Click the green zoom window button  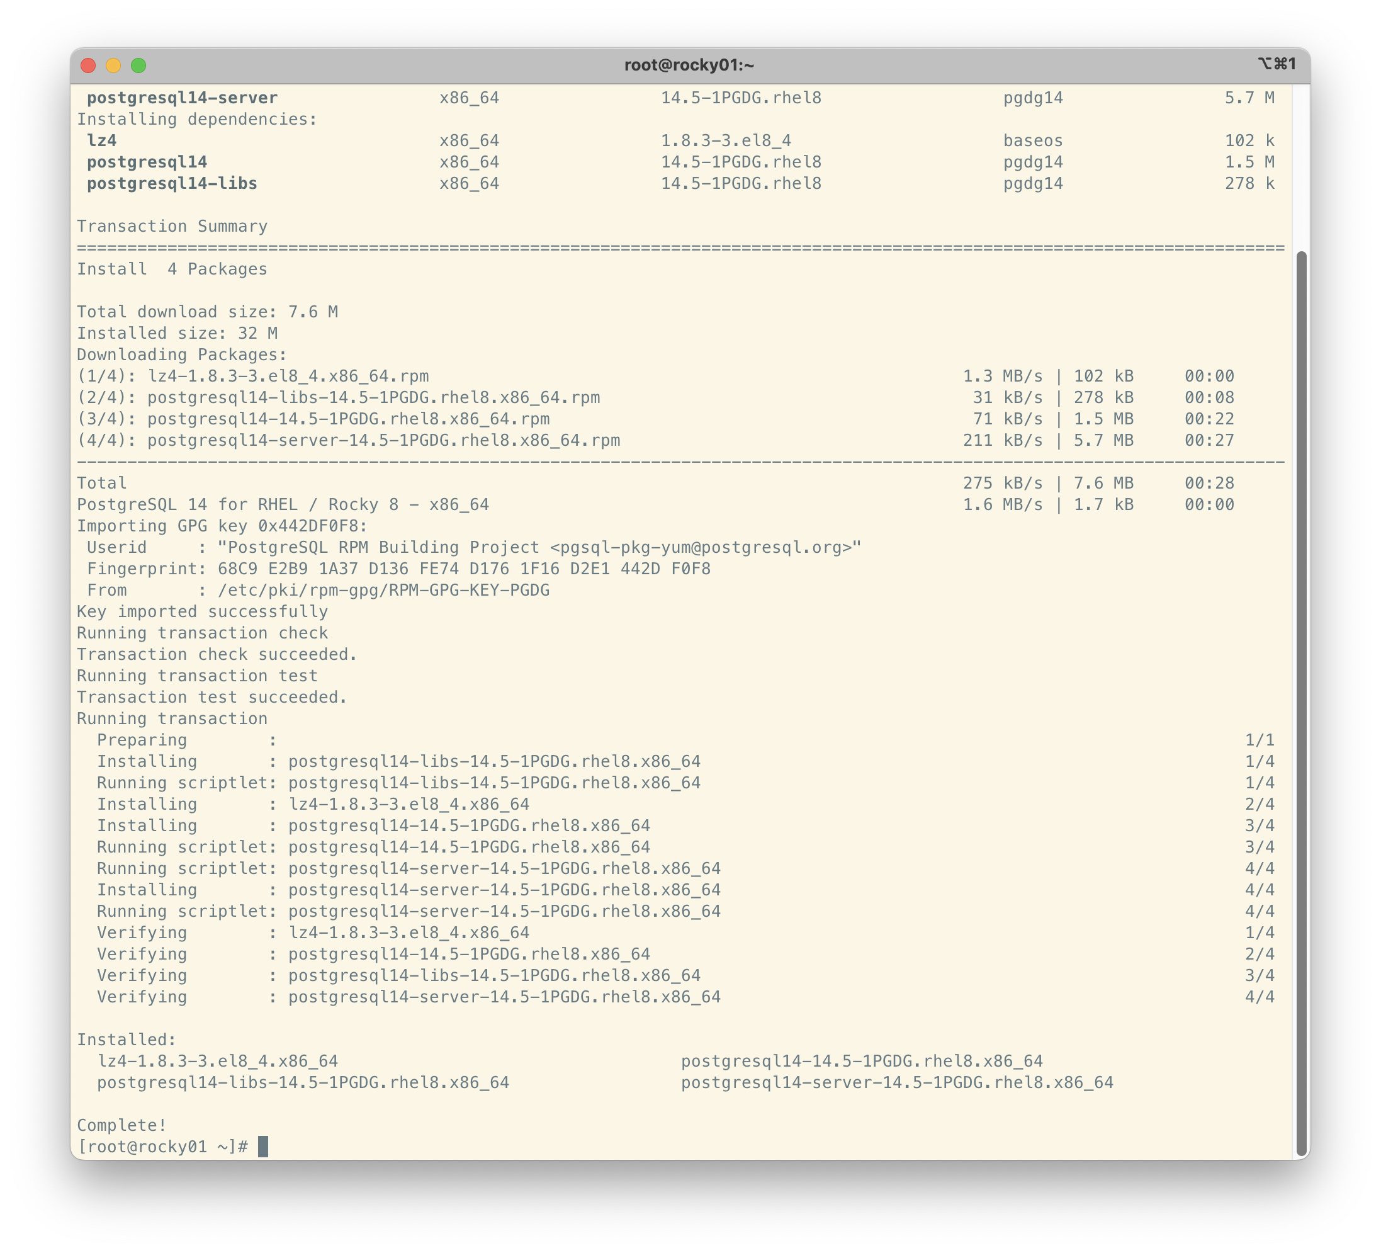click(138, 65)
